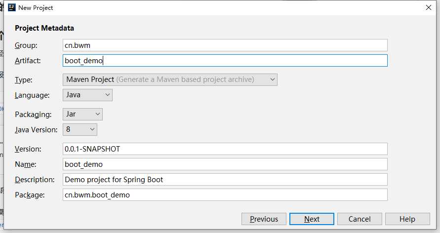This screenshot has height=233, width=440.
Task: Cancel the New Project wizard
Action: pos(360,219)
